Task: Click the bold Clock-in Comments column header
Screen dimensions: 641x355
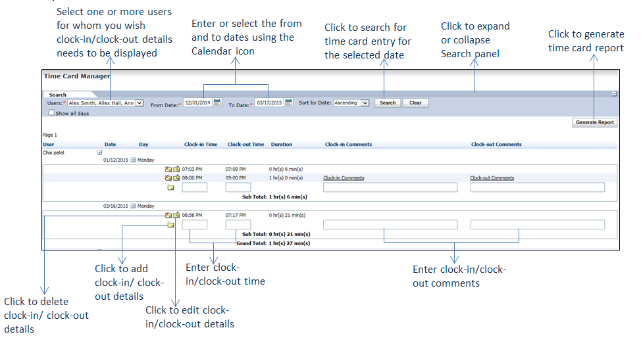Action: (349, 145)
